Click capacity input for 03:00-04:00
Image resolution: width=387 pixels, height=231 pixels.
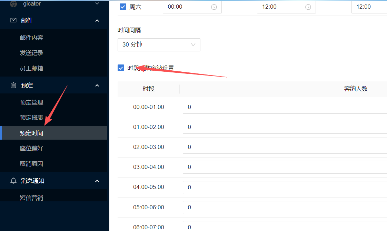point(285,167)
